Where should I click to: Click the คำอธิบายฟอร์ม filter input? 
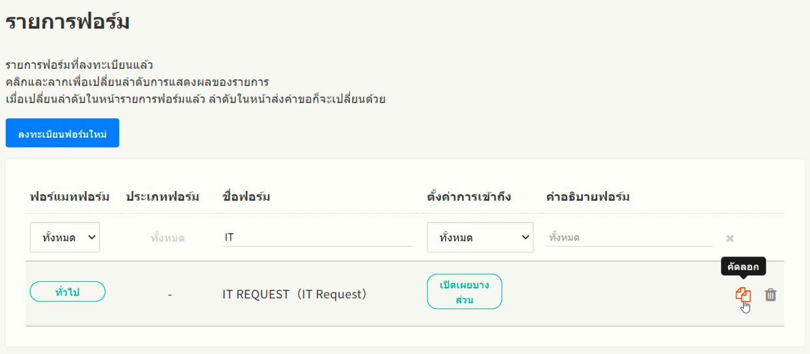point(629,238)
